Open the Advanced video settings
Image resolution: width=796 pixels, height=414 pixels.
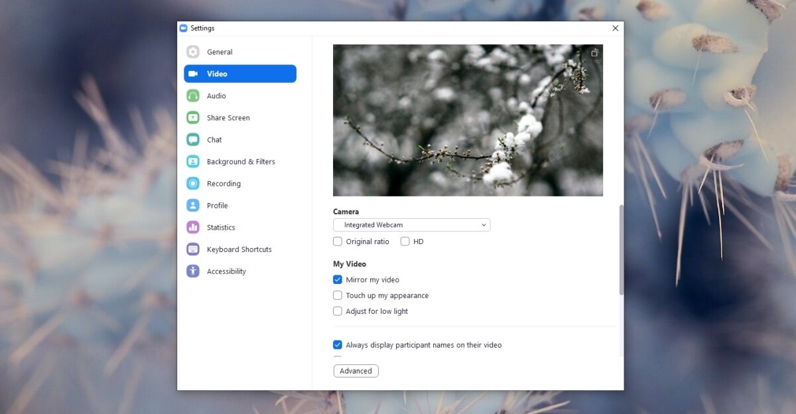356,371
